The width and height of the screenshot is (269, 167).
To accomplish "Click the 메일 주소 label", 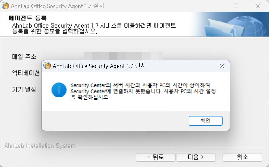I will (24, 57).
